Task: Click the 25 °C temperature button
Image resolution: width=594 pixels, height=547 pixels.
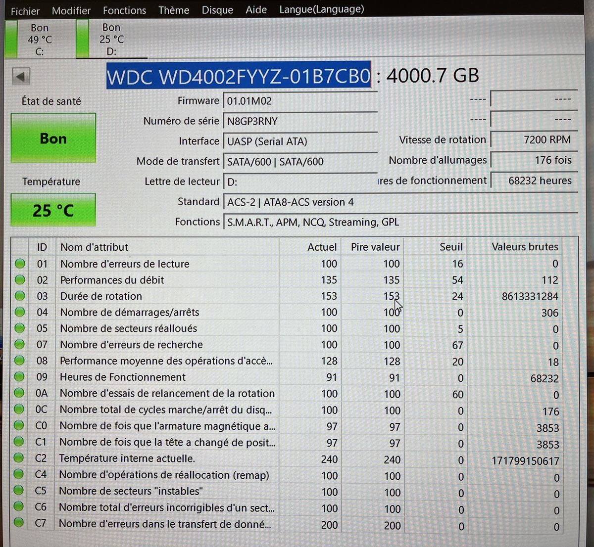Action: click(x=53, y=210)
